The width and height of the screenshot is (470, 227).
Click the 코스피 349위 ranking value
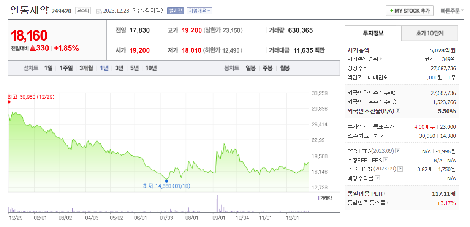(x=440, y=59)
